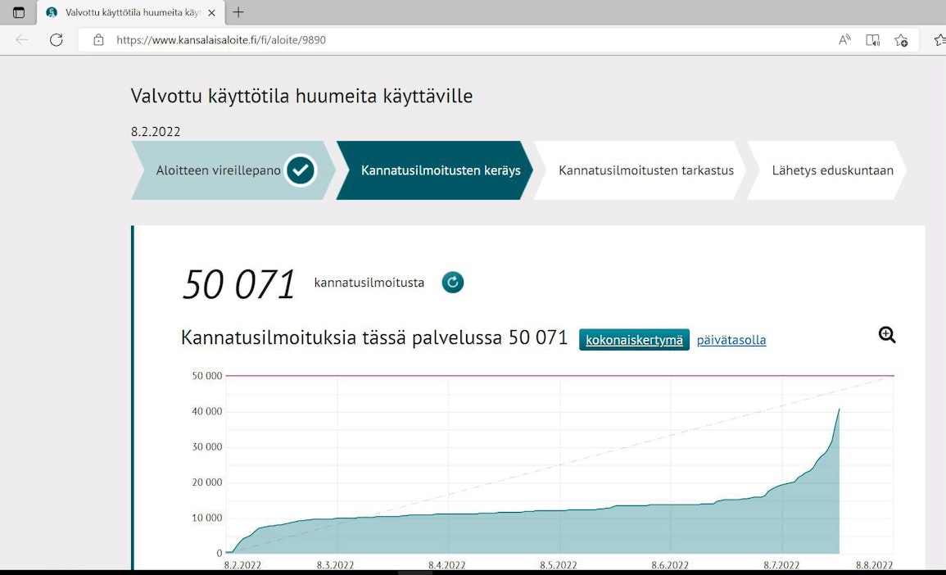
Task: Click the URL address bar field
Action: tap(459, 39)
